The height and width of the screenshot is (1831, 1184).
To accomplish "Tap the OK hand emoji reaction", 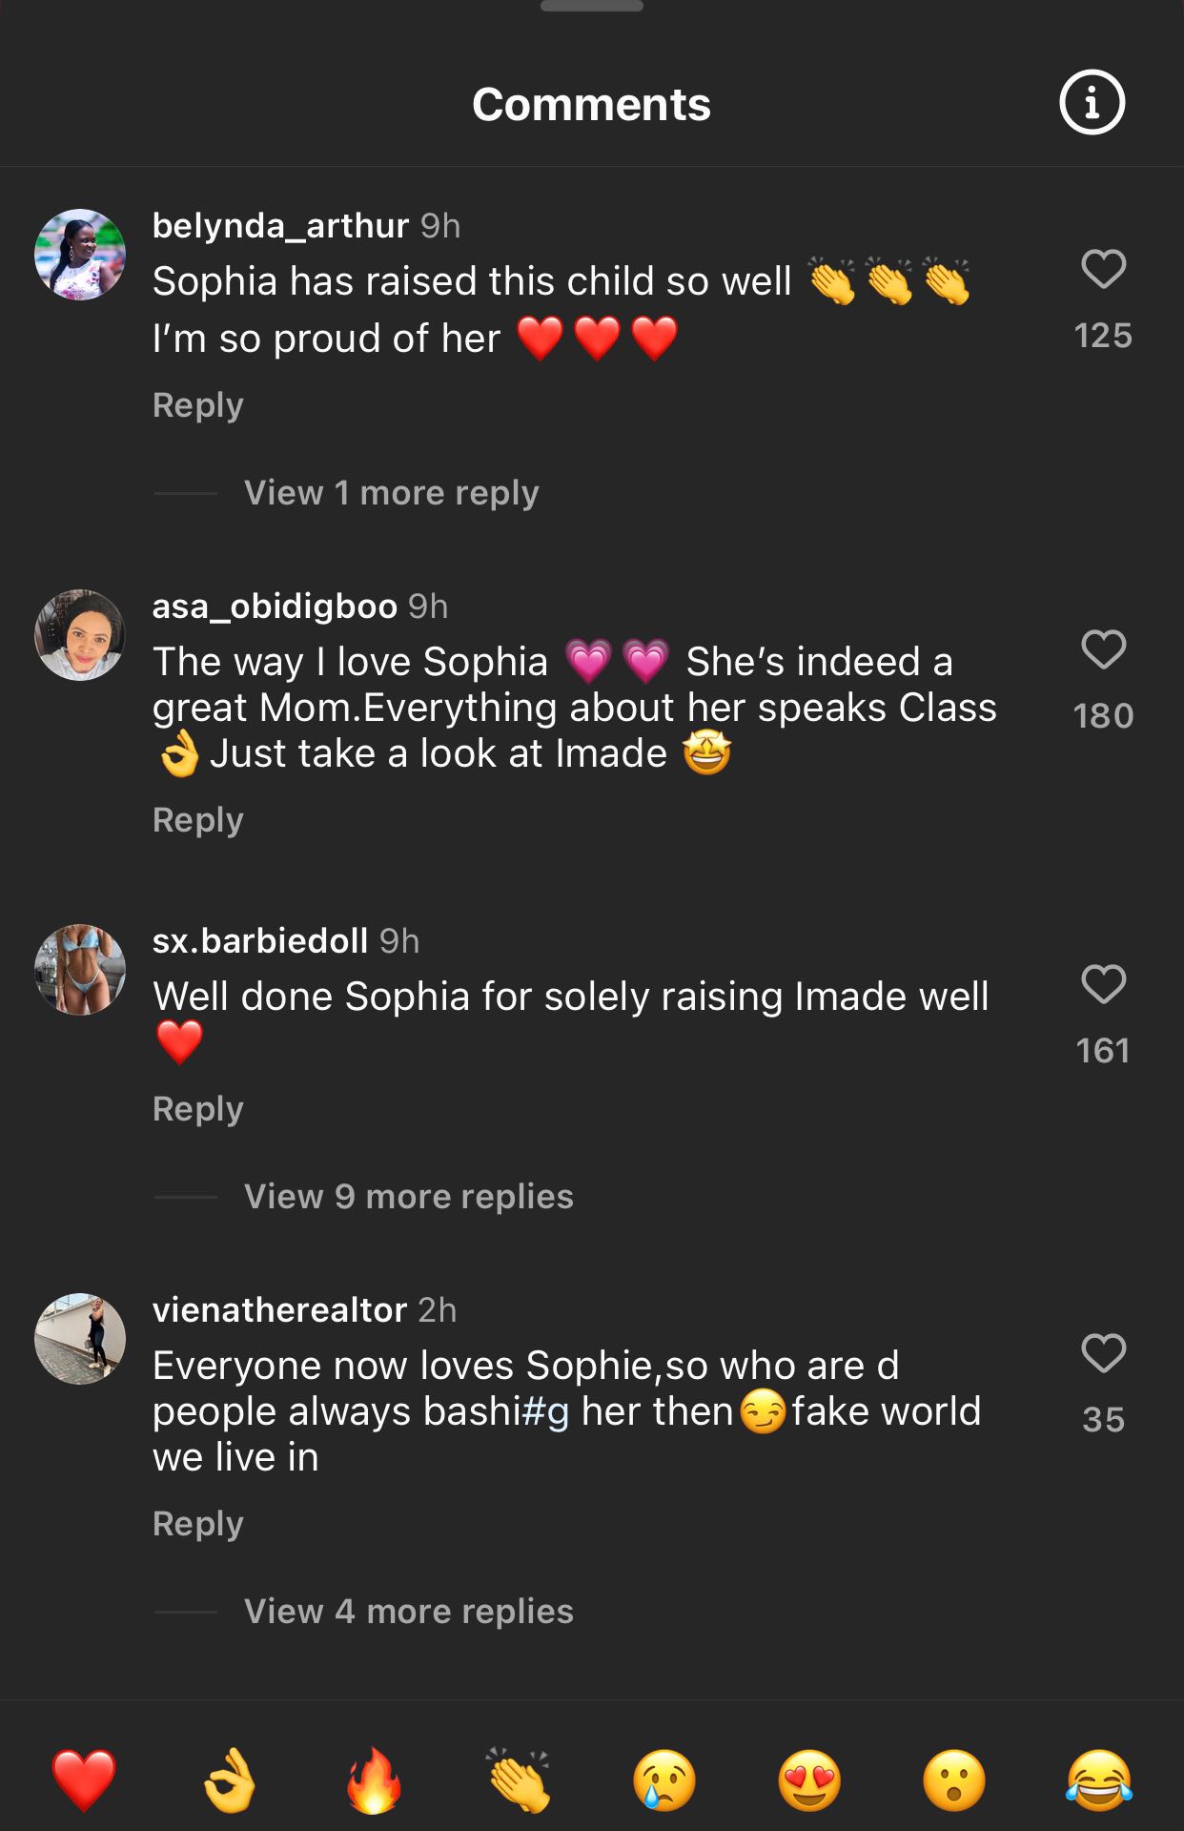I will click(230, 1780).
